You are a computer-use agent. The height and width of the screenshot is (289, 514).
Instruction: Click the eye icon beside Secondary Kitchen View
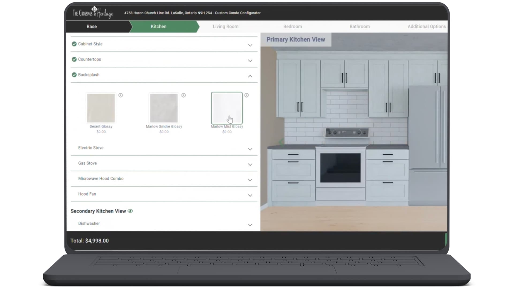(130, 211)
